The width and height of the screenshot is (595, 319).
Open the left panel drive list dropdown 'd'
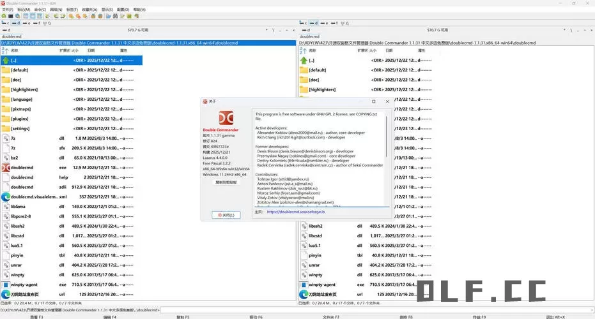(x=6, y=30)
